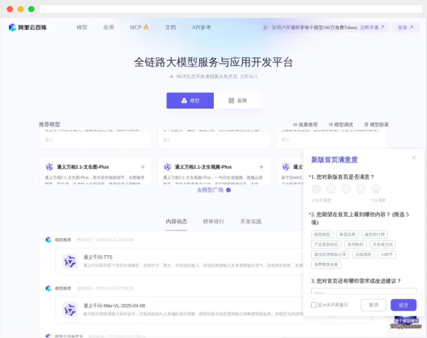Toggle the AI助手 option tag
Image resolution: width=427 pixels, height=338 pixels.
point(386,254)
